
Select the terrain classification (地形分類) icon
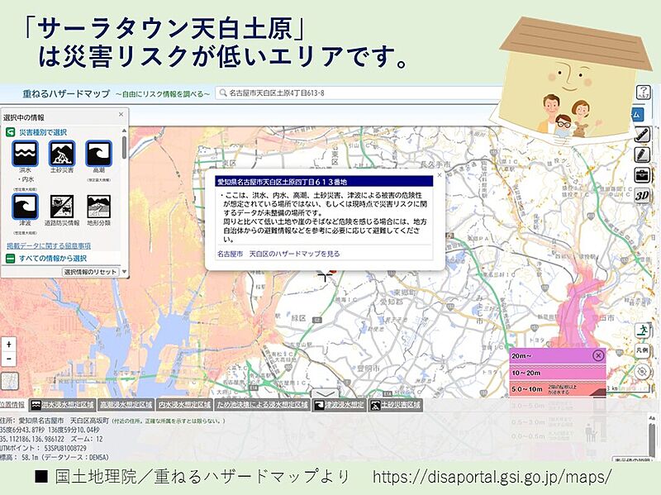98,207
